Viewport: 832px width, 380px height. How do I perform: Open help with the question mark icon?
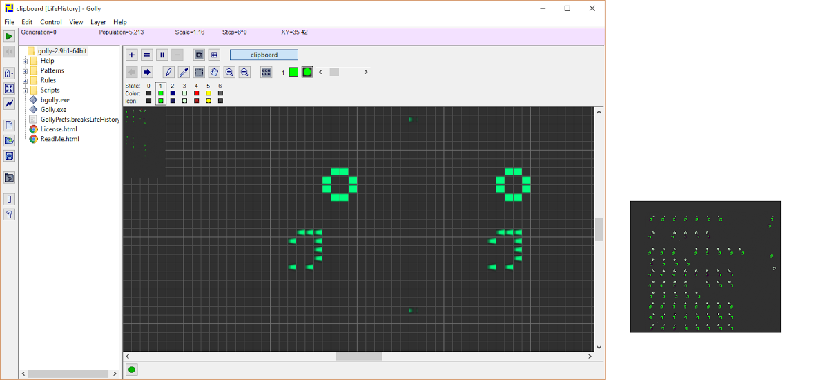point(9,214)
